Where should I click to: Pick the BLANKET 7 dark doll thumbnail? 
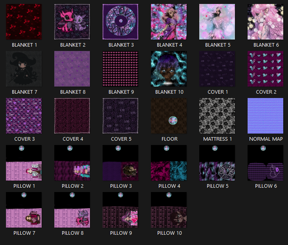24,69
